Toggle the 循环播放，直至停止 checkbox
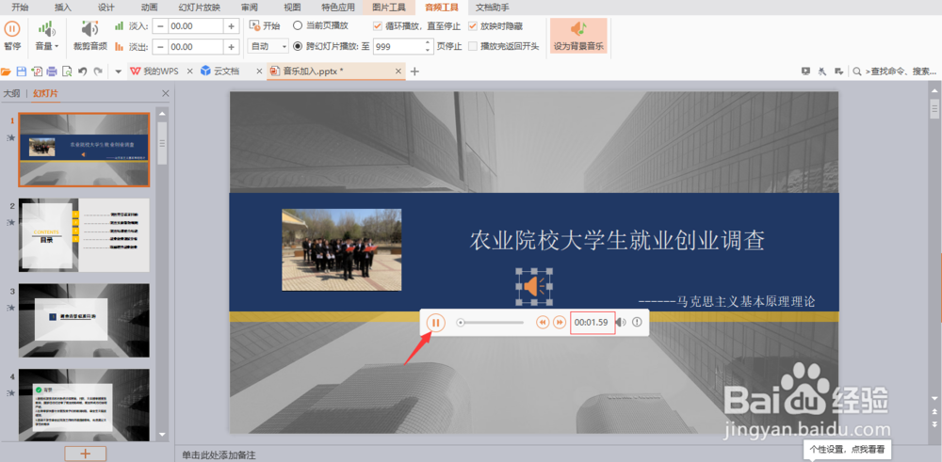Viewport: 942px width, 462px height. tap(378, 25)
